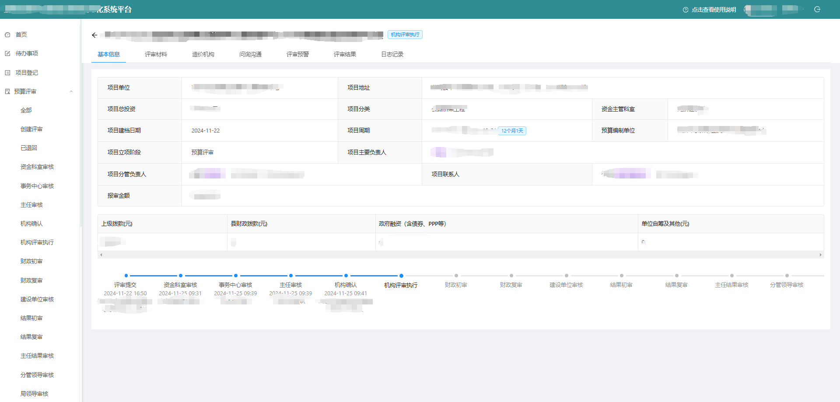Switch to 造价机构 tab
Viewport: 840px width, 402px height.
point(203,54)
